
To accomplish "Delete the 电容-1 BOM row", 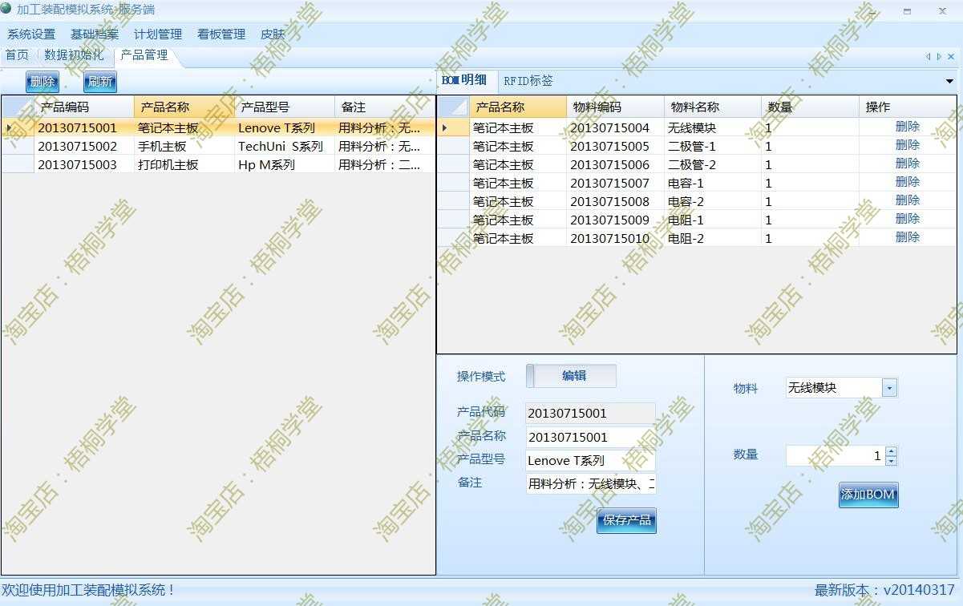I will 907,182.
